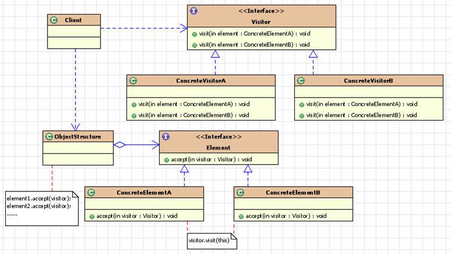451x254 pixels.
Task: Click the Element interface purple I icon
Action: click(165, 136)
